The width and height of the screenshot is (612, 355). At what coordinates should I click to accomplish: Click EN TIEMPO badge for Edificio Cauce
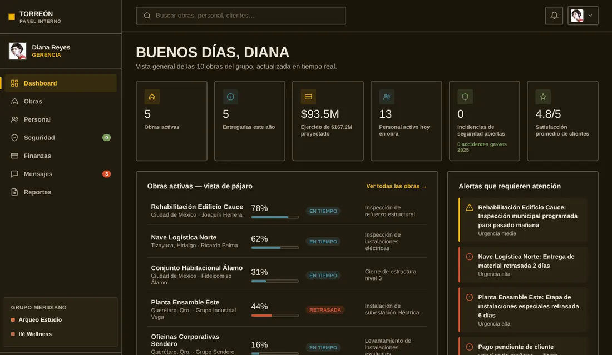coord(323,211)
